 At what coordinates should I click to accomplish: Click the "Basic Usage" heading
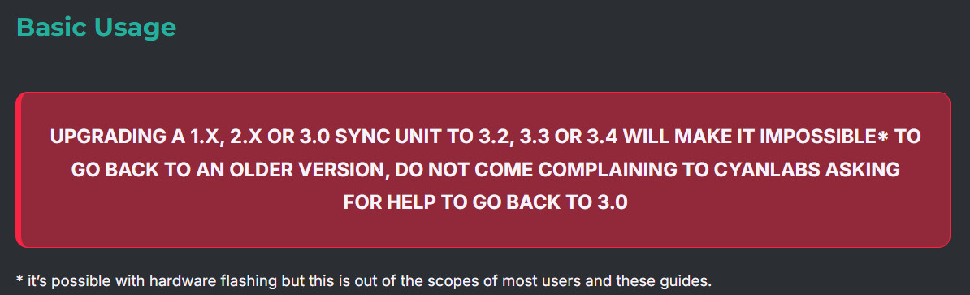click(96, 27)
